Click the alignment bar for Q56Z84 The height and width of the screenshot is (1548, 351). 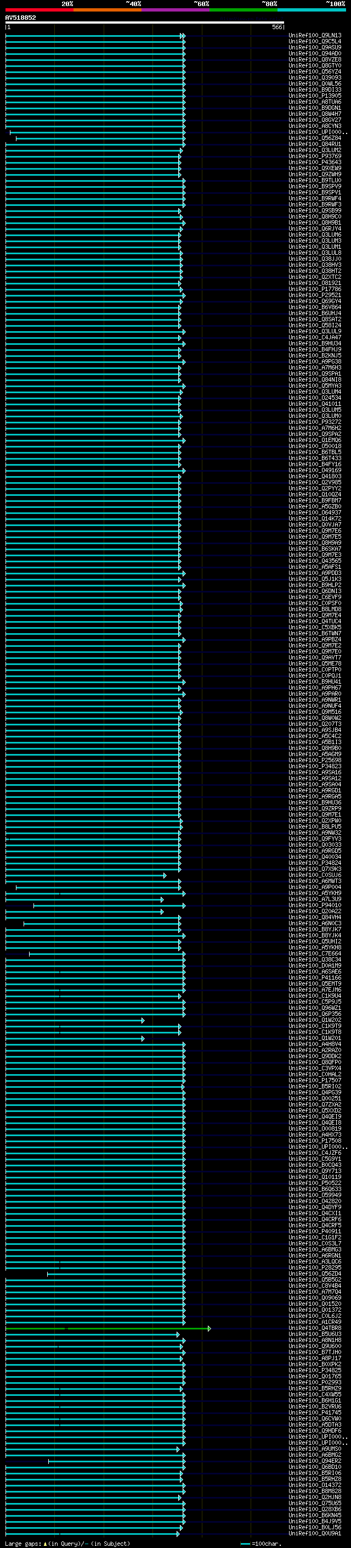100,139
